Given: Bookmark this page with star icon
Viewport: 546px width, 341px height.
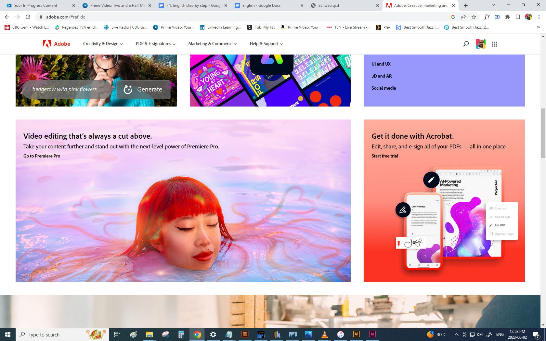Looking at the screenshot, I should pos(474,17).
